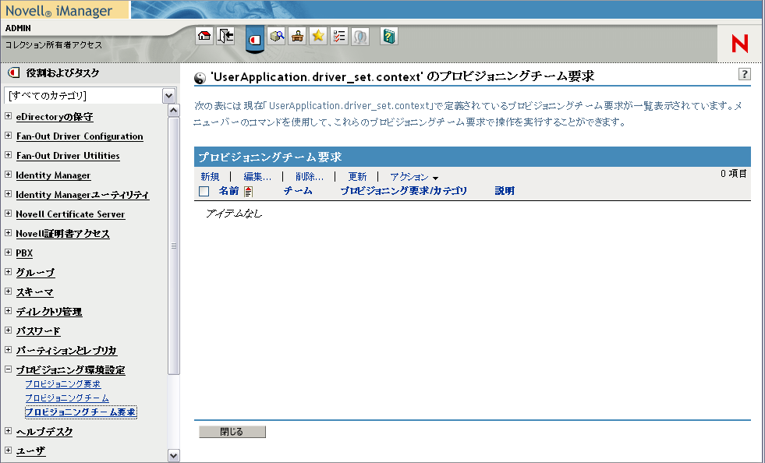Click 編集... in the table menu bar
Image resolution: width=765 pixels, height=463 pixels.
[257, 177]
